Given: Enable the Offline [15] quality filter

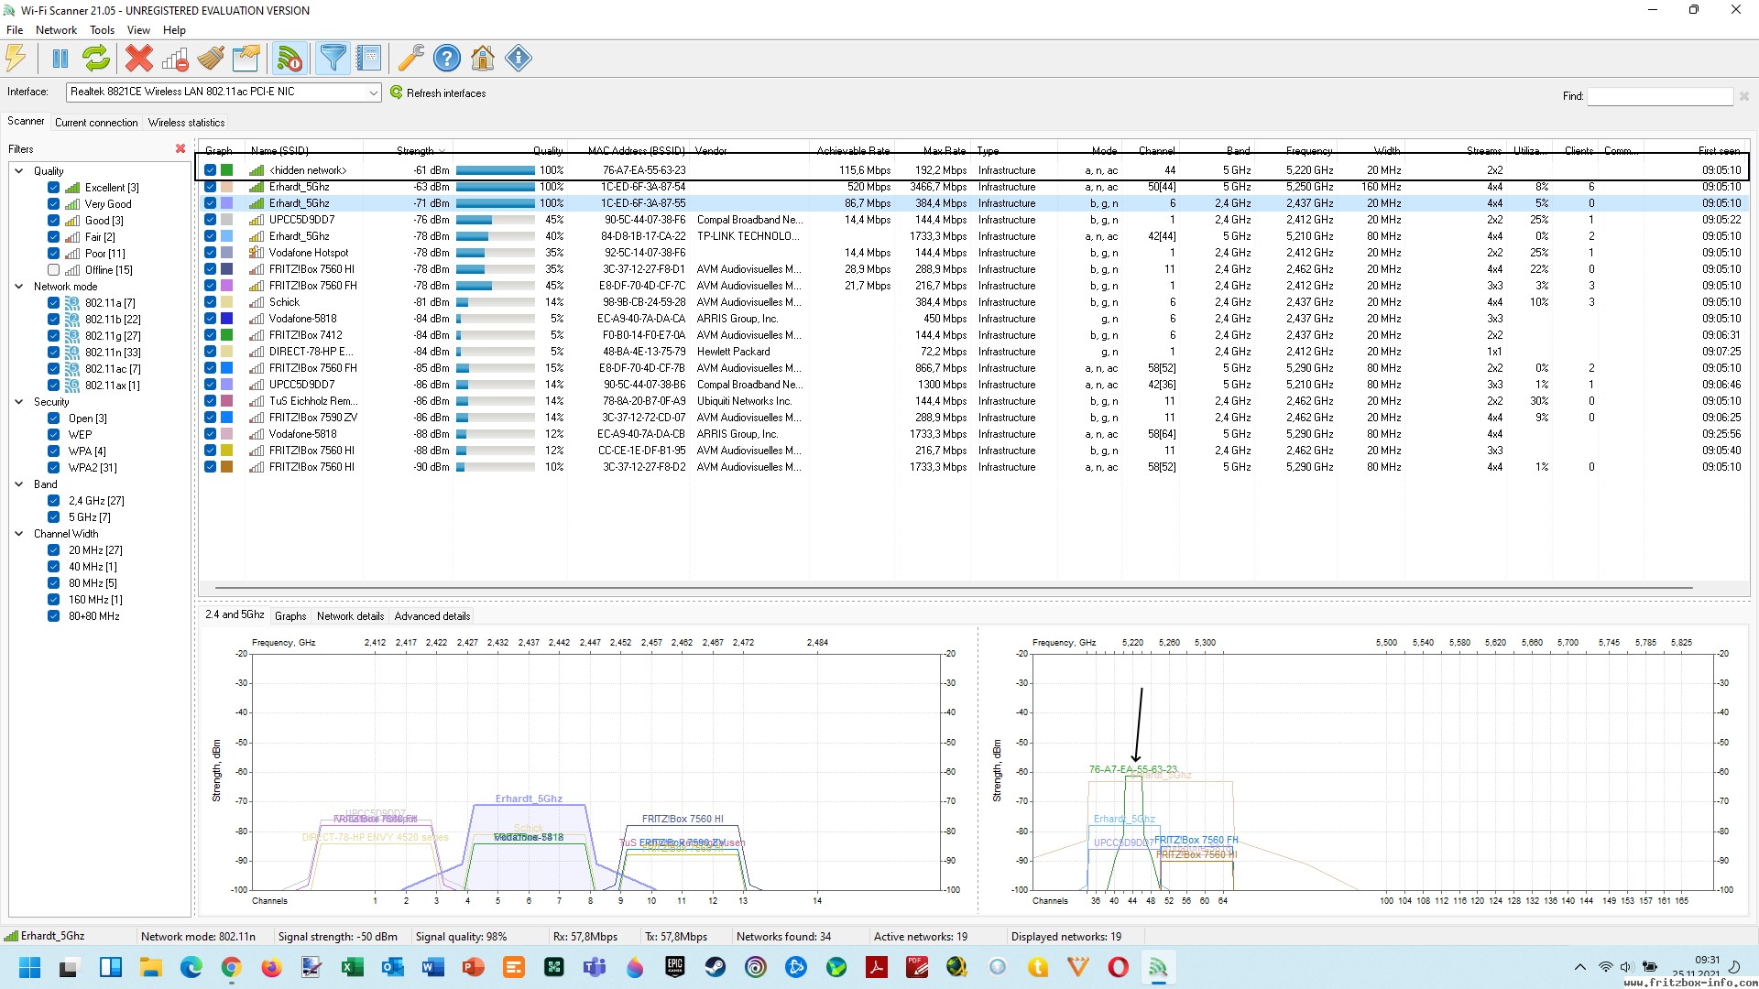Looking at the screenshot, I should pyautogui.click(x=53, y=270).
